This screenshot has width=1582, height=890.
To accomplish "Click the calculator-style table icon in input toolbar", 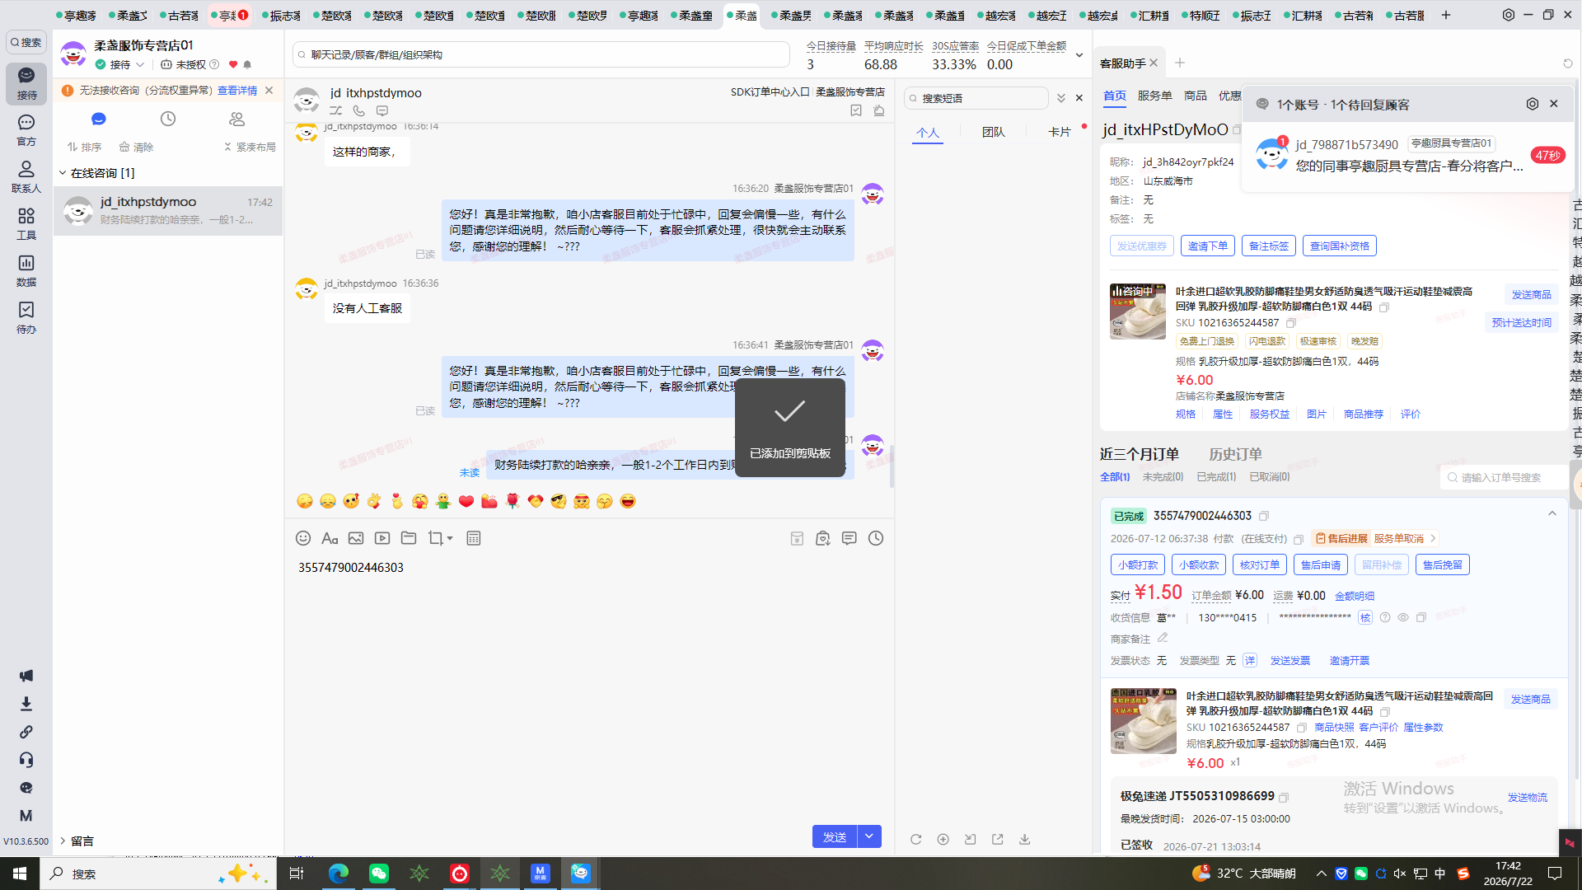I will click(x=474, y=538).
